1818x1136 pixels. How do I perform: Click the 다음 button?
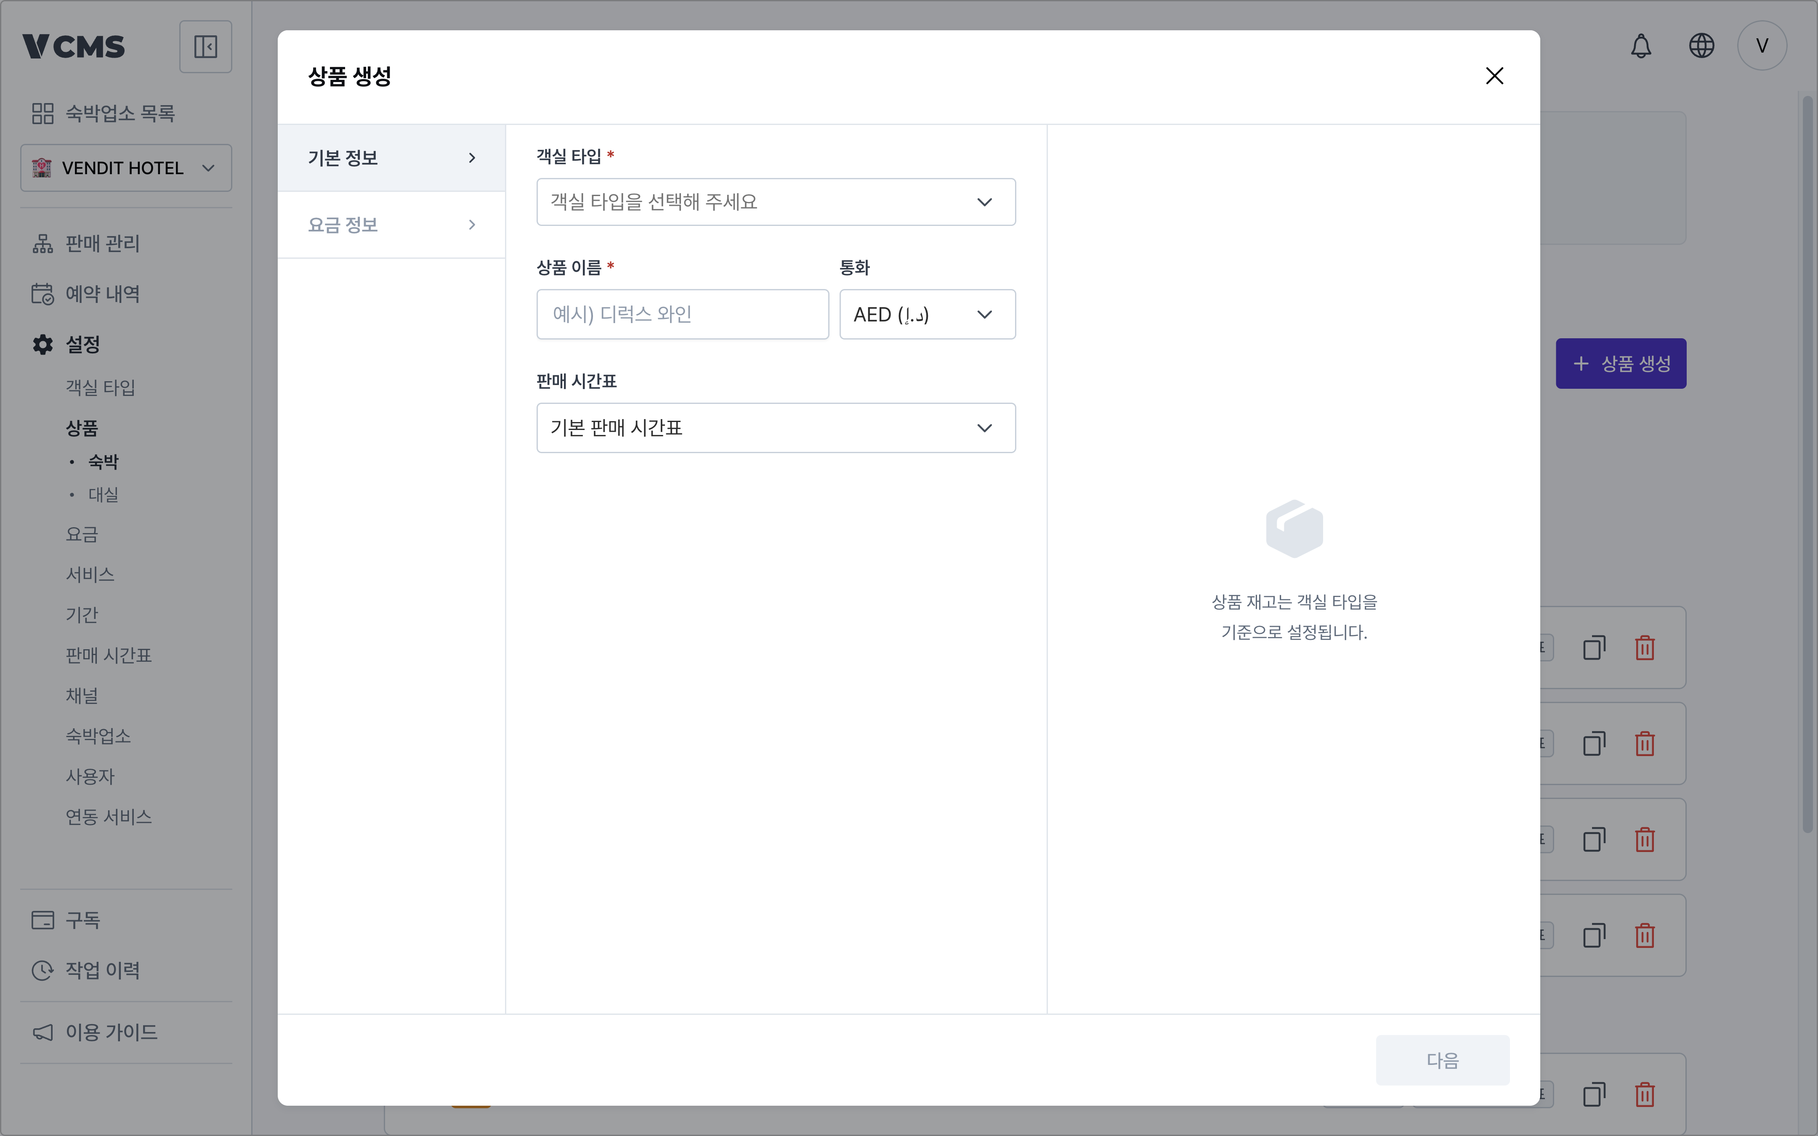pos(1442,1060)
